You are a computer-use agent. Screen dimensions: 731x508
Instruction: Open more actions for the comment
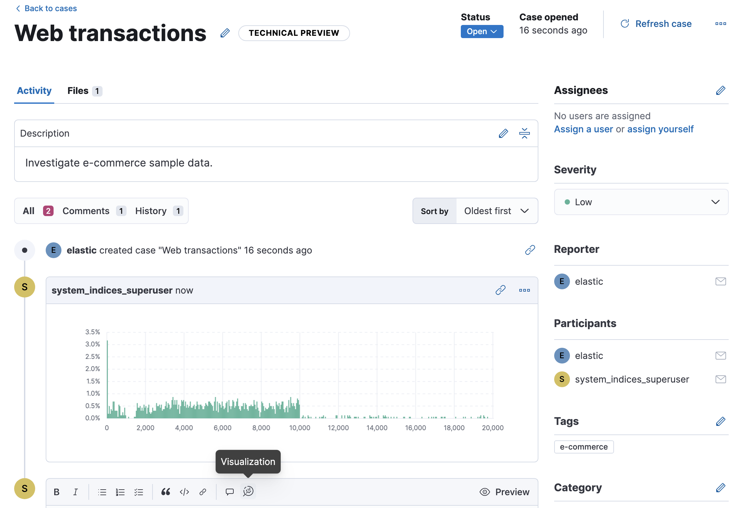click(x=524, y=290)
